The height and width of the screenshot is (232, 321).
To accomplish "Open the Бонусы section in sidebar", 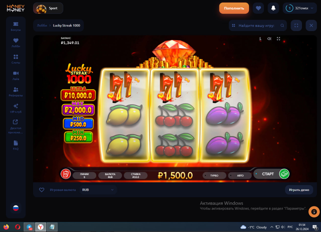I will 16,26.
